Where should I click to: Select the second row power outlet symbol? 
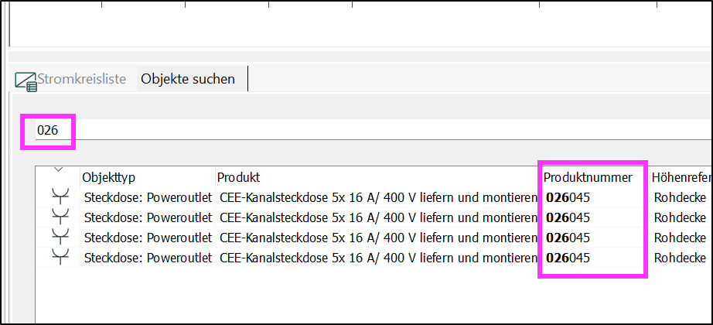60,218
